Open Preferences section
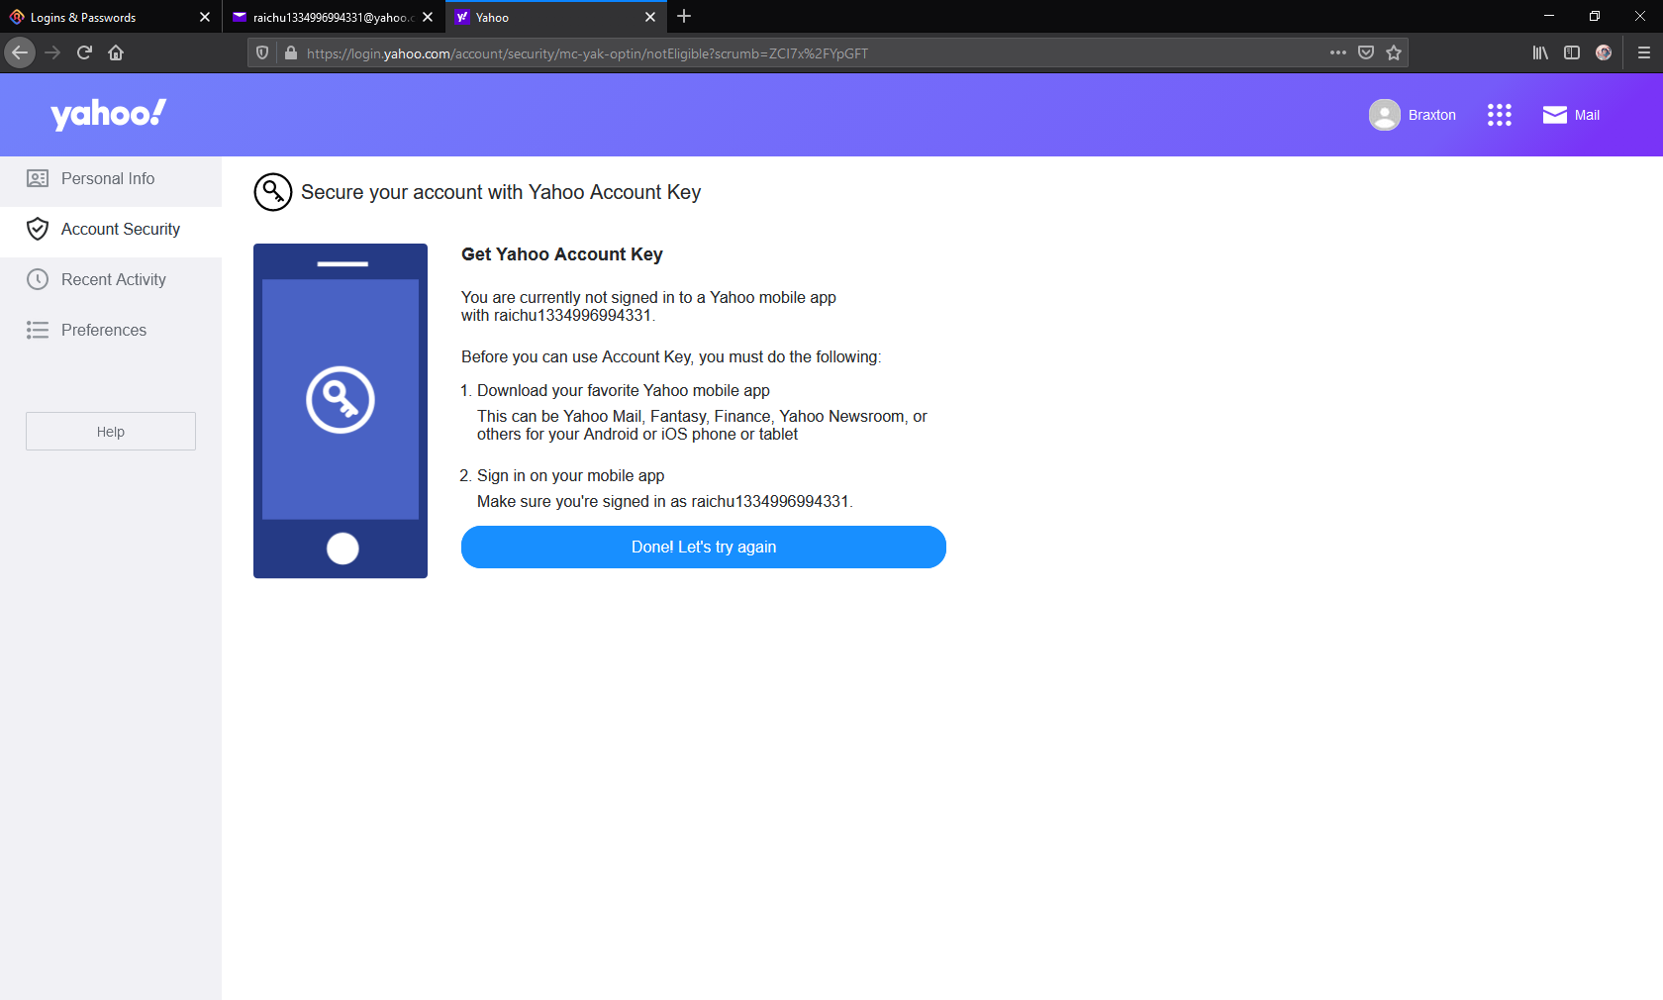 pyautogui.click(x=111, y=330)
